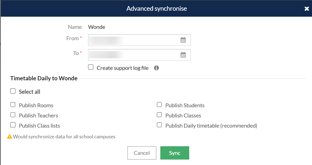Check the Publish Teachers option
This screenshot has height=165, width=312.
click(x=13, y=115)
